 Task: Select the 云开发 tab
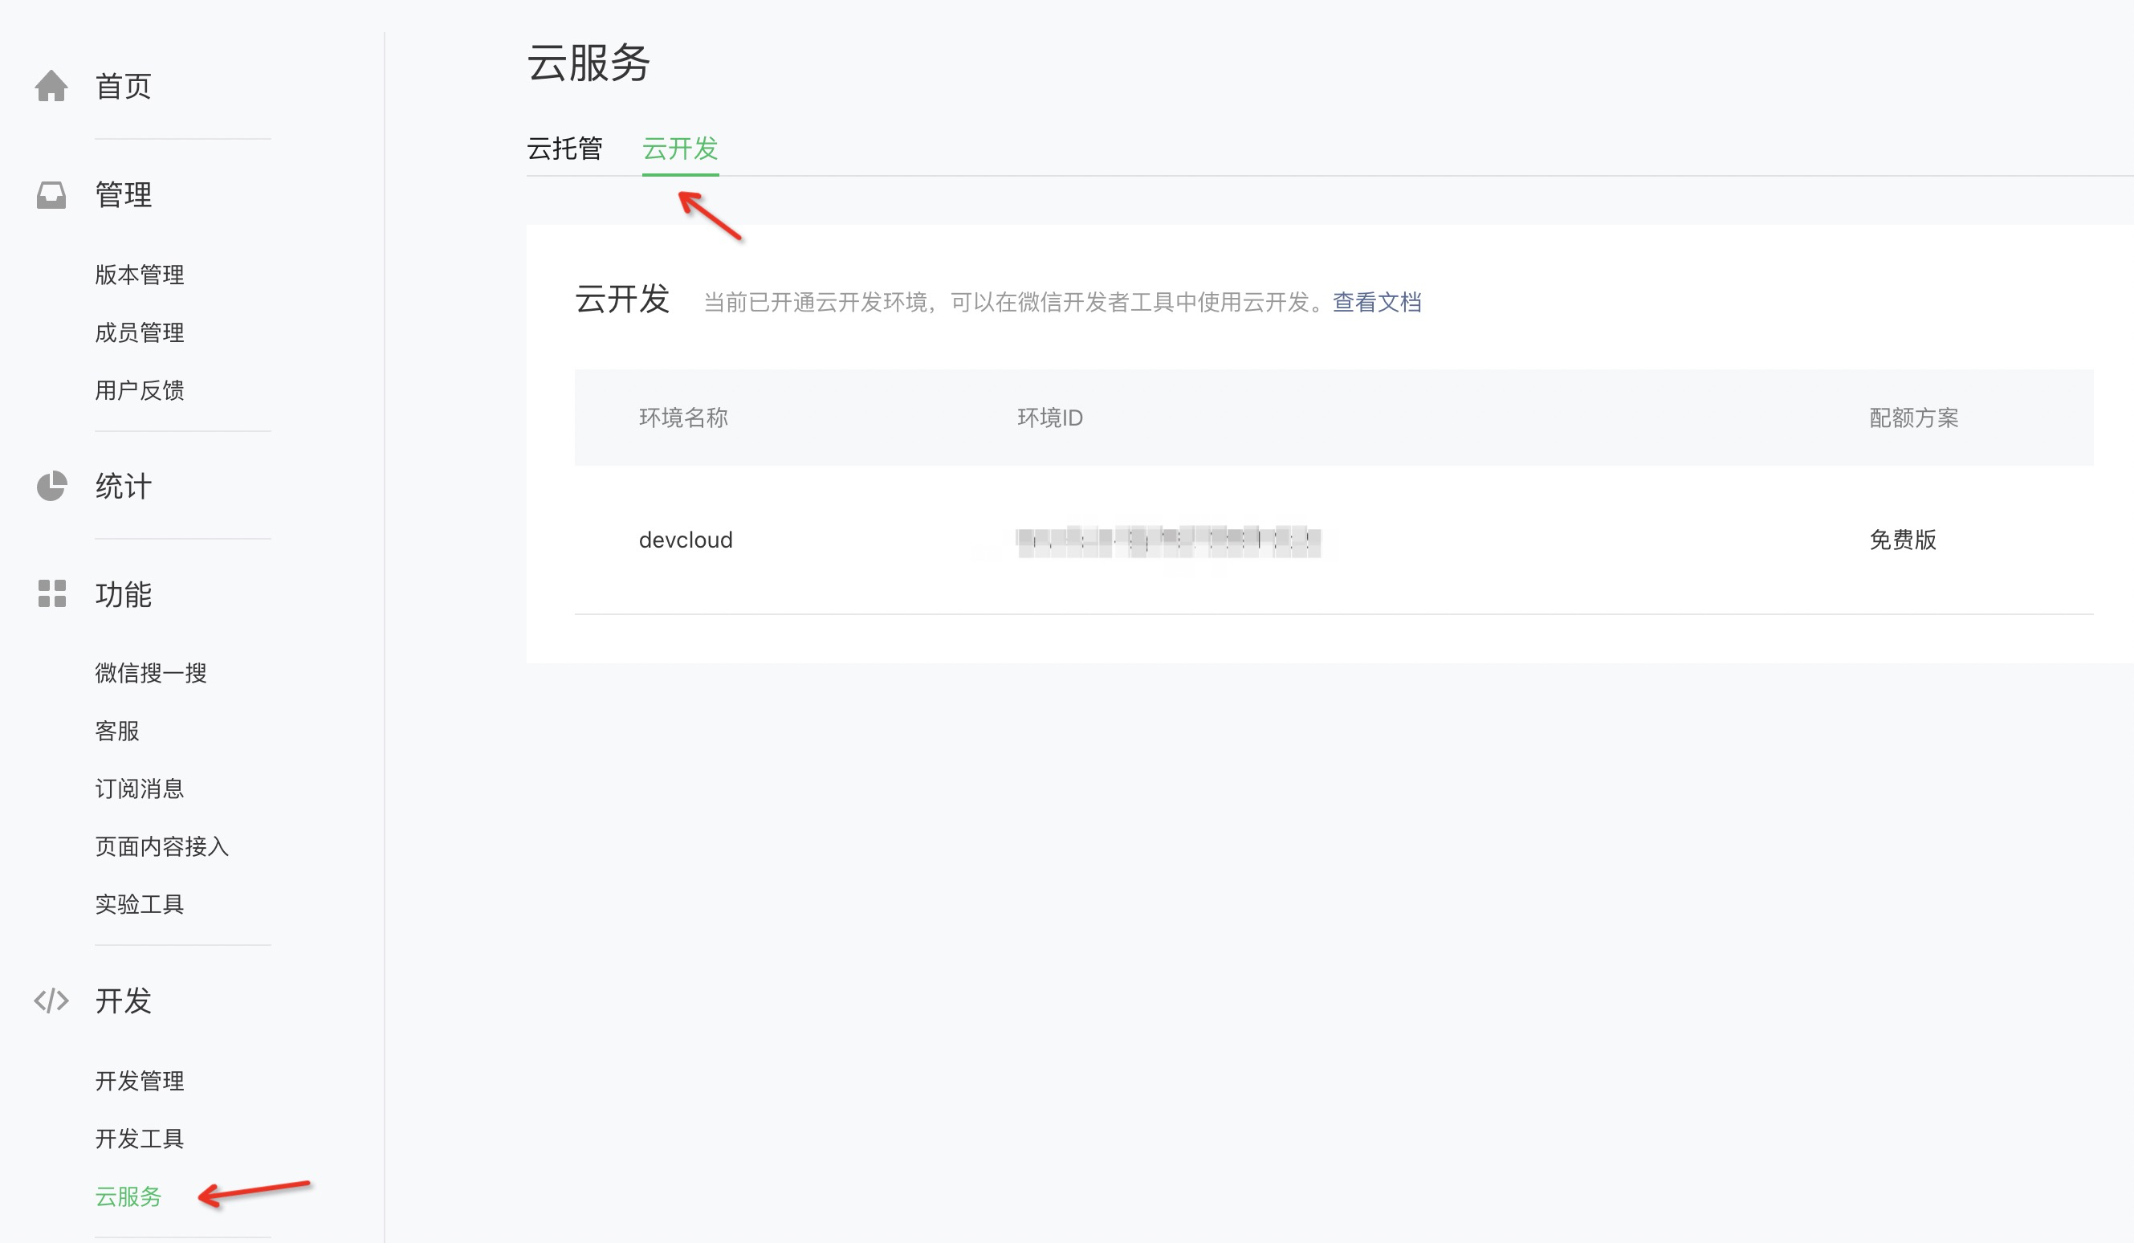680,149
